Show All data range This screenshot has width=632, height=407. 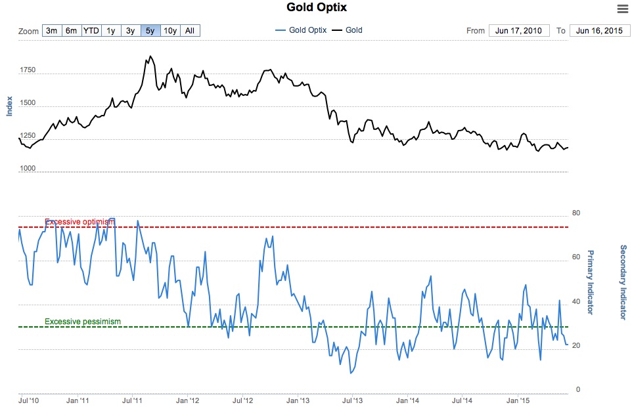[190, 30]
